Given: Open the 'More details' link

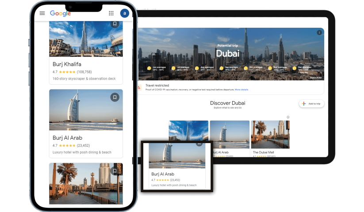Looking at the screenshot, I should [x=241, y=90].
